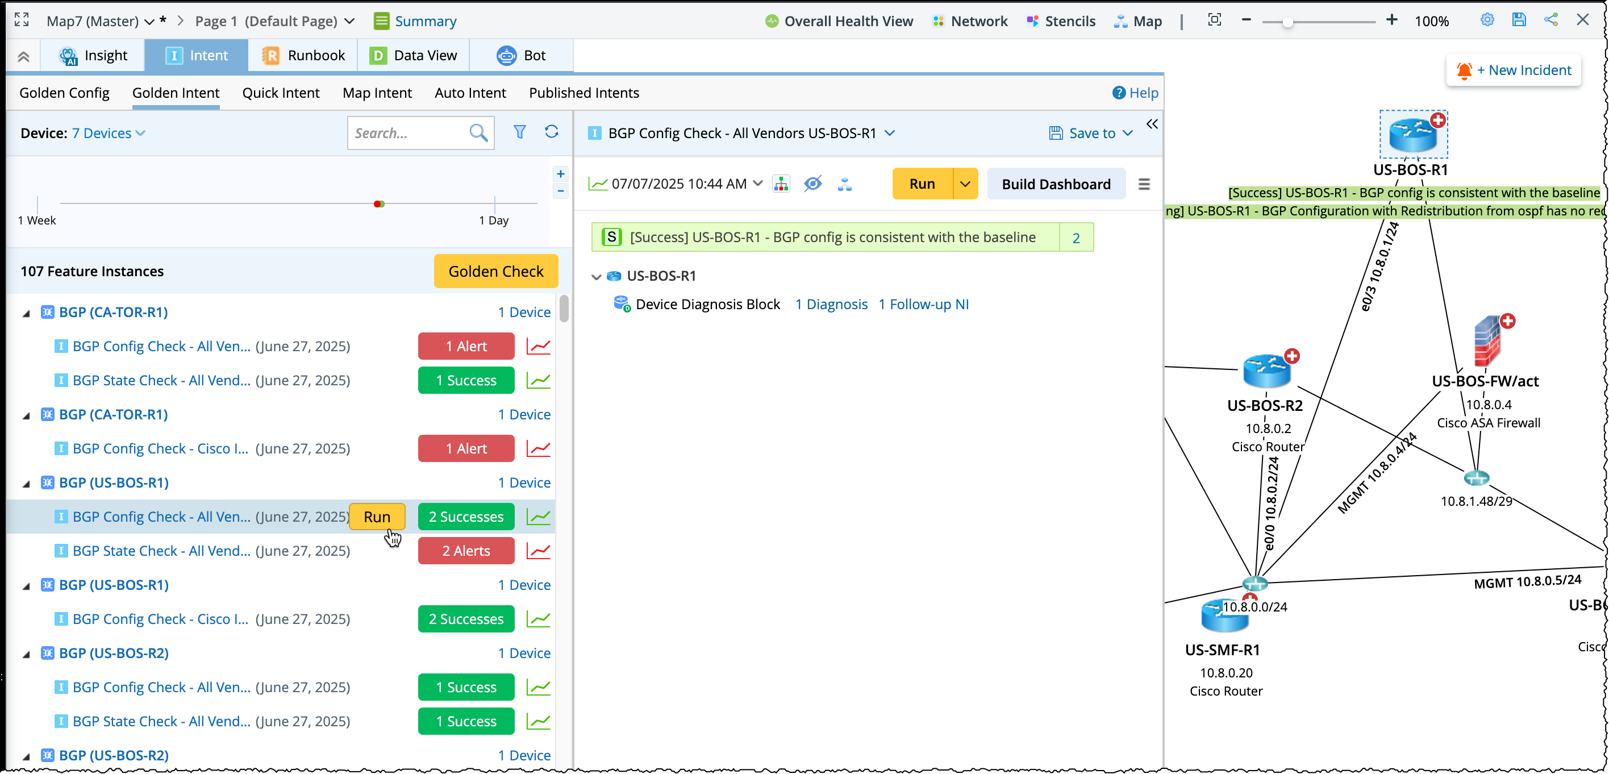Viewport: 1609px width, 774px height.
Task: Click the share icon in the top bar
Action: click(1550, 20)
